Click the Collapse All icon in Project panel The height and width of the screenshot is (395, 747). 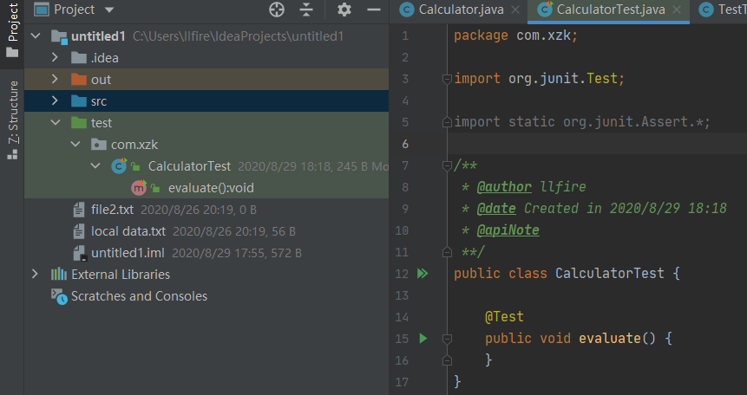(305, 10)
